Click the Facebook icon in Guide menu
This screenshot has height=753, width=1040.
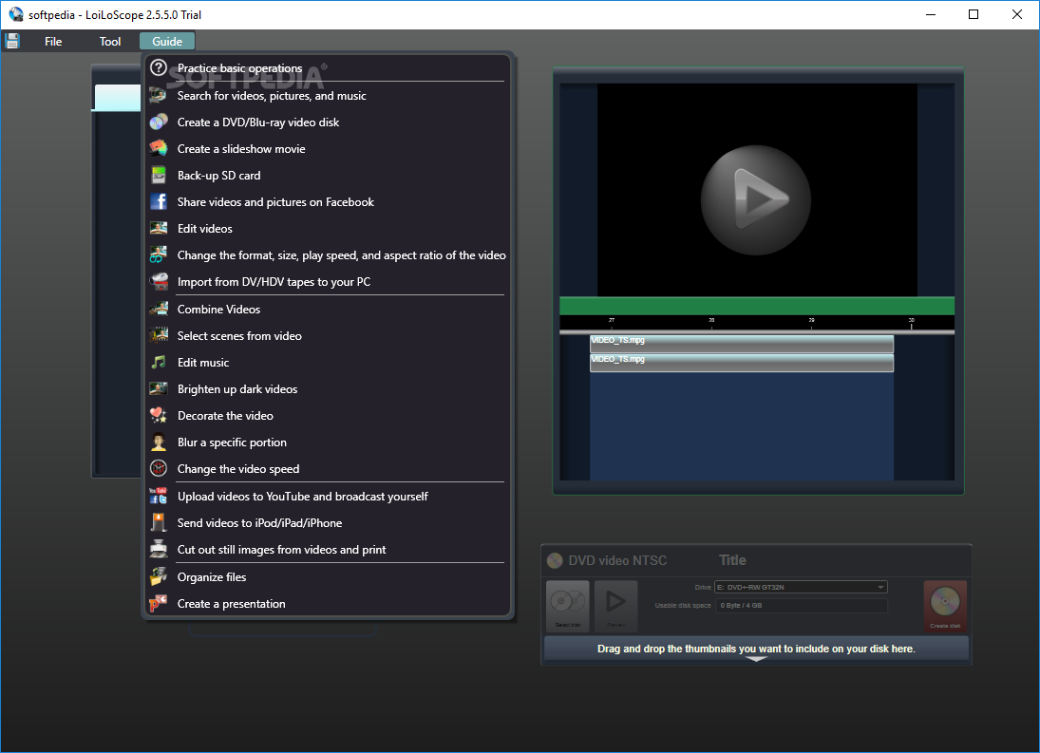(159, 201)
